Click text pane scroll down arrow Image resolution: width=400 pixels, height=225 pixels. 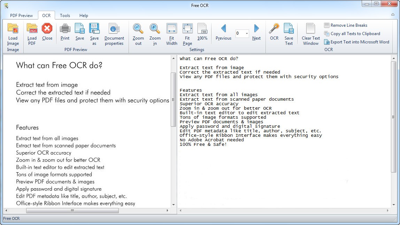(394, 205)
